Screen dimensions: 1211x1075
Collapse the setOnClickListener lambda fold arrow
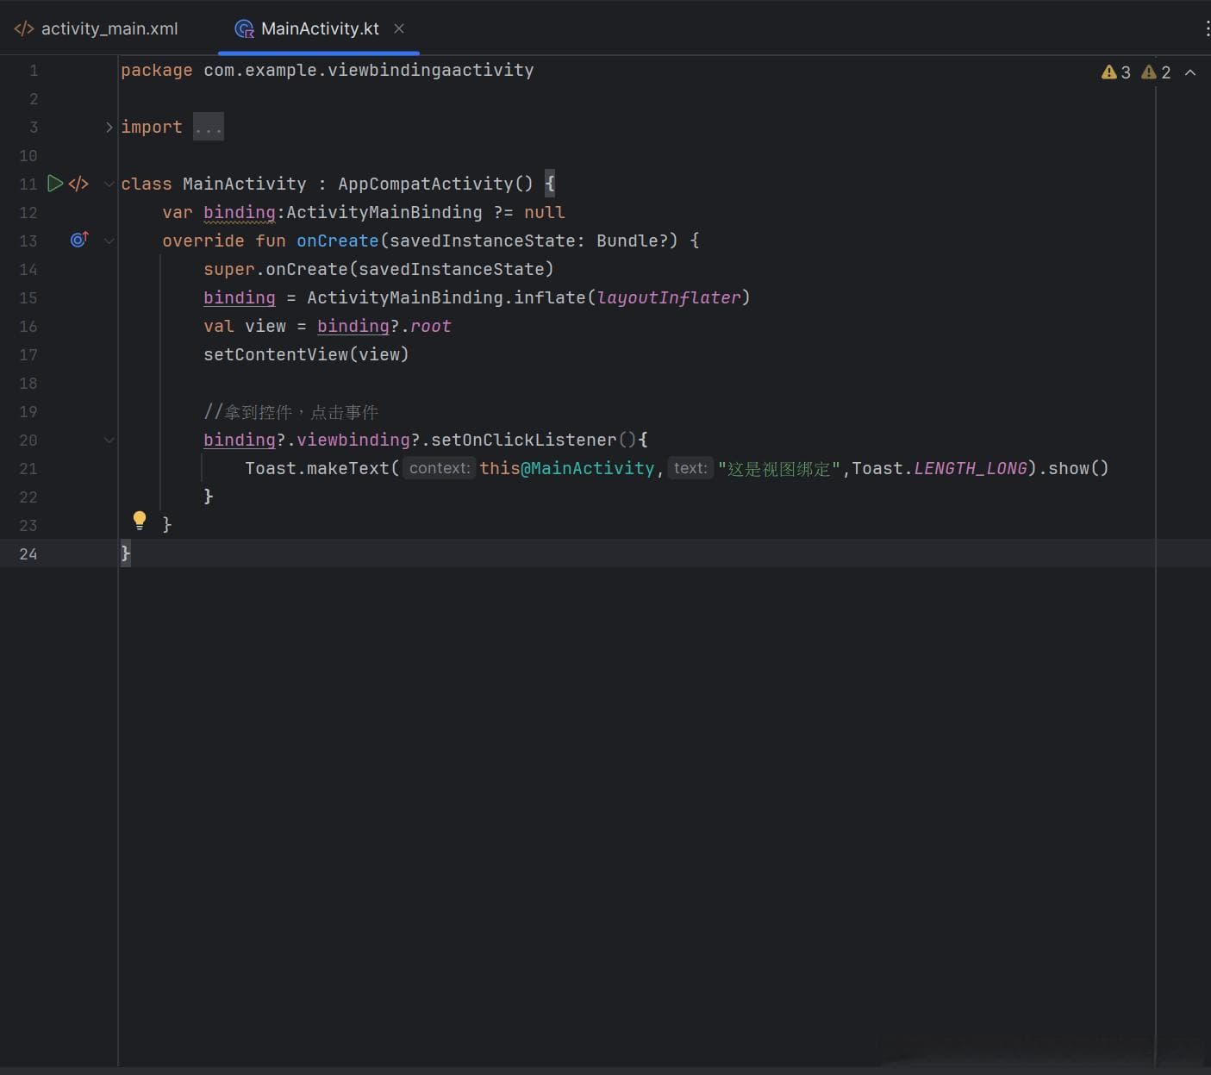[109, 440]
